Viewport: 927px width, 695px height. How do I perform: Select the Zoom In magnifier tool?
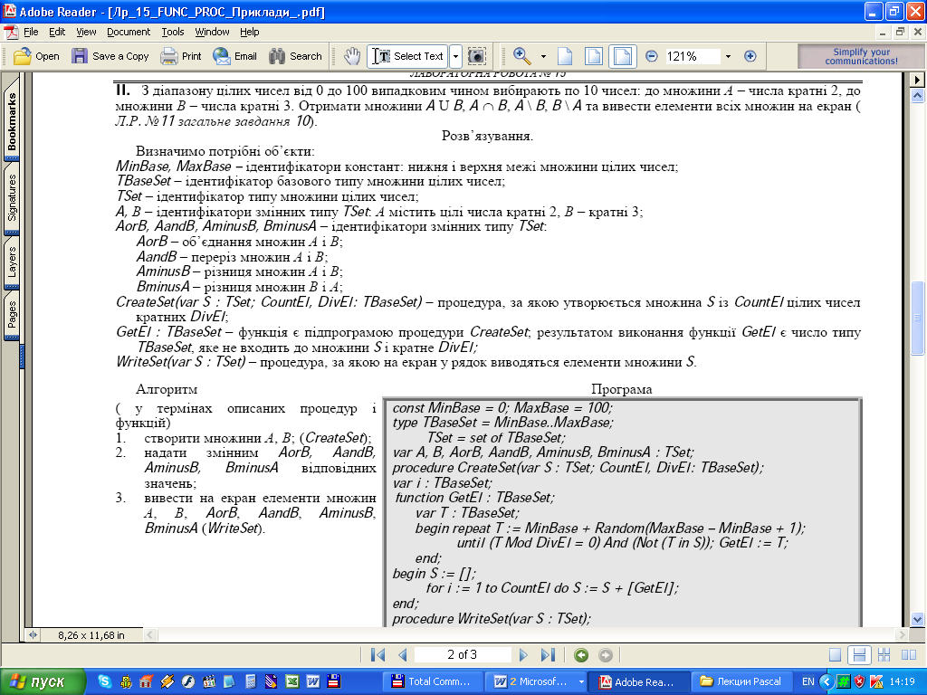(521, 56)
